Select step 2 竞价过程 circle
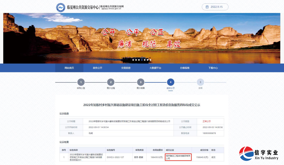284x165 pixels. pos(110,82)
